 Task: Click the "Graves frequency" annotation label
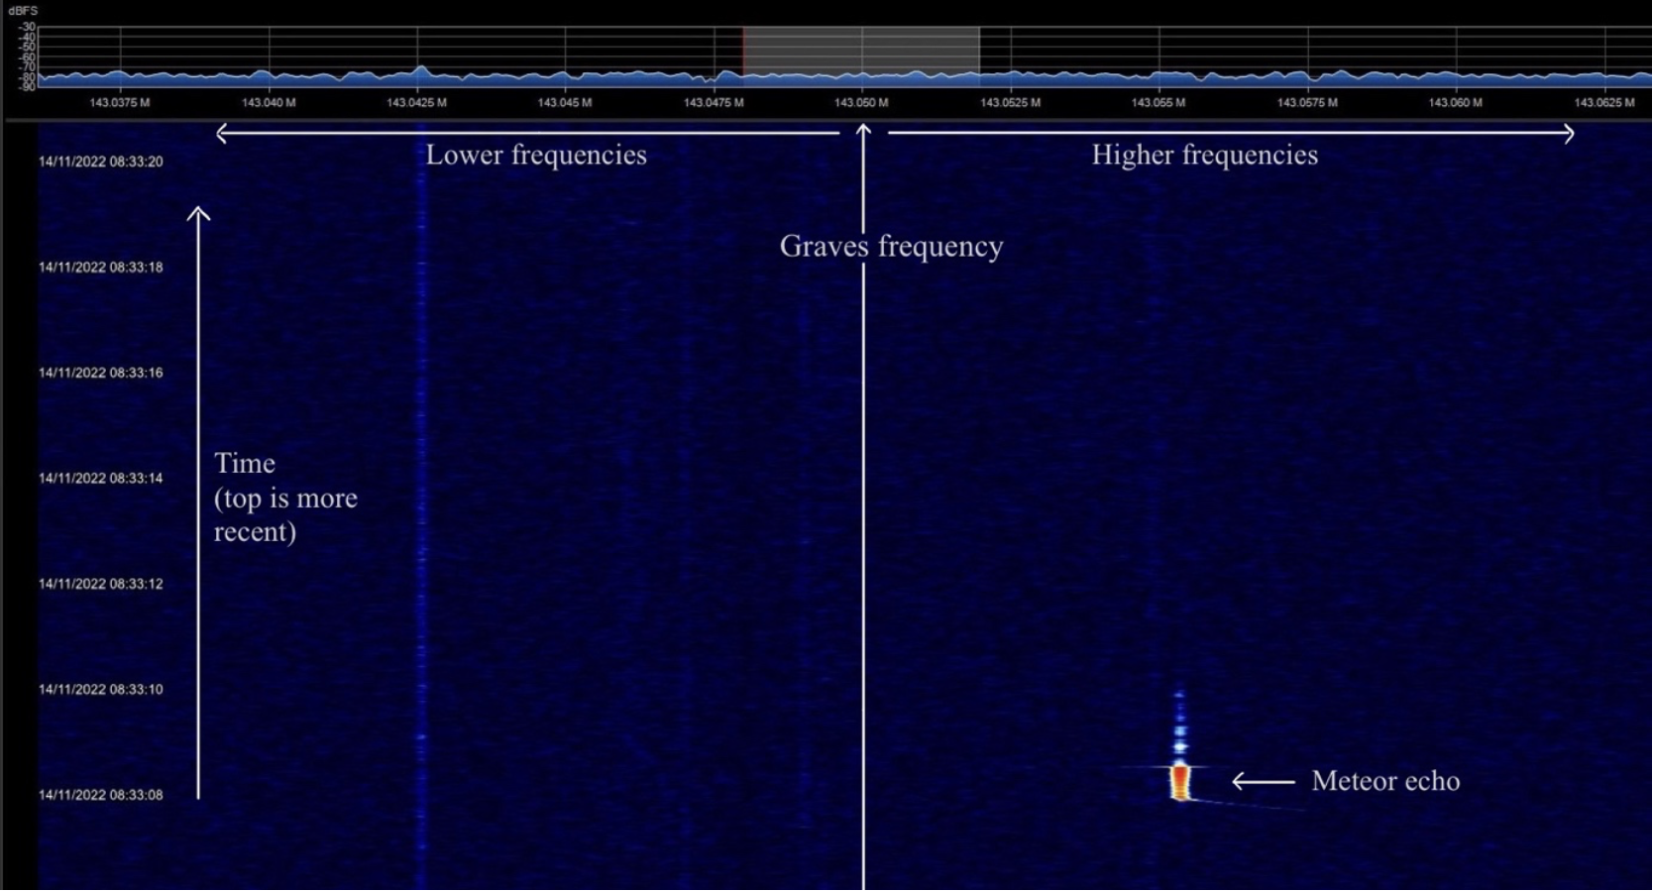[x=891, y=246]
